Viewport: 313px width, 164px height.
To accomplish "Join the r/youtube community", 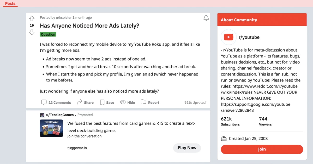I will coord(262,149).
